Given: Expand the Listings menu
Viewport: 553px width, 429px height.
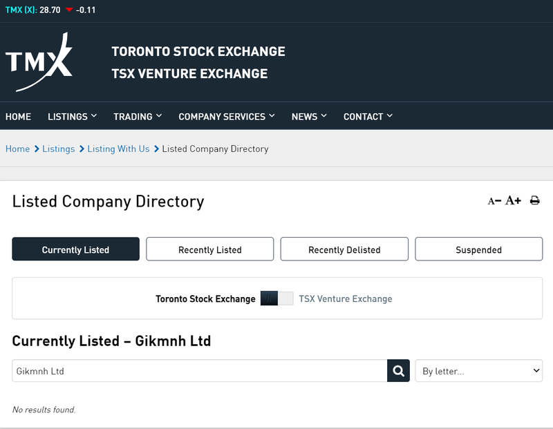Looking at the screenshot, I should click(72, 117).
